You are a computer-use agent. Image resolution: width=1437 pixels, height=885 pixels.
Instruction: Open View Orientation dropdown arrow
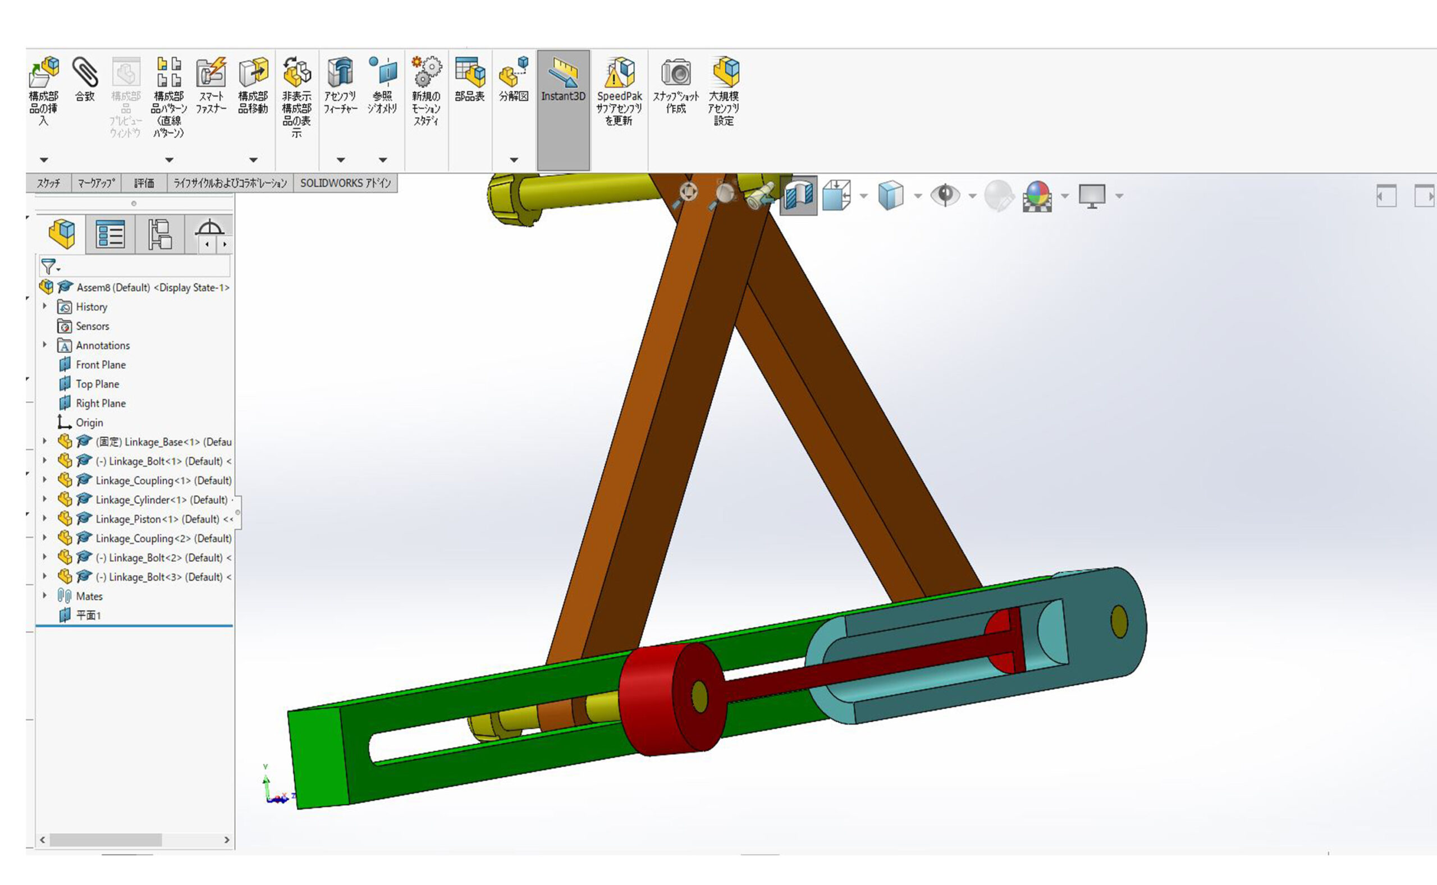click(863, 196)
